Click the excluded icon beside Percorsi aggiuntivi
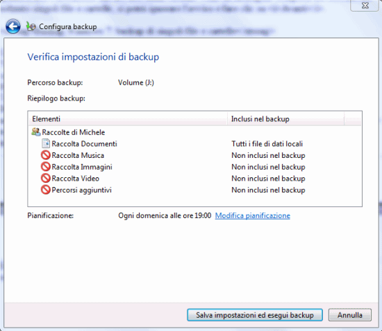 pos(46,190)
